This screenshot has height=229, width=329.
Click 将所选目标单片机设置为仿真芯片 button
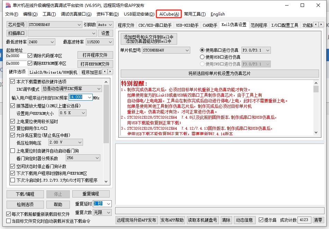tap(219, 73)
